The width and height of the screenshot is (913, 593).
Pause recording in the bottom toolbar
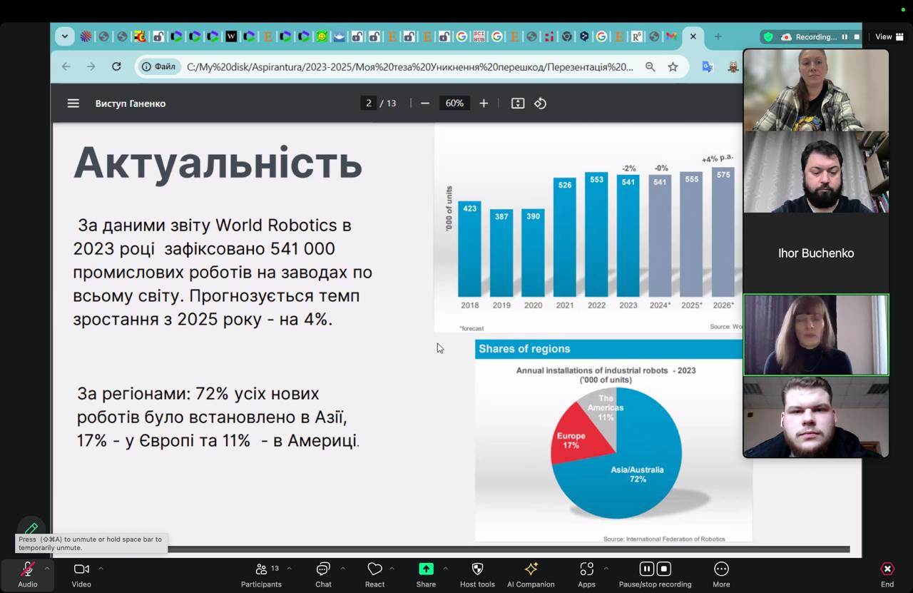click(x=646, y=569)
